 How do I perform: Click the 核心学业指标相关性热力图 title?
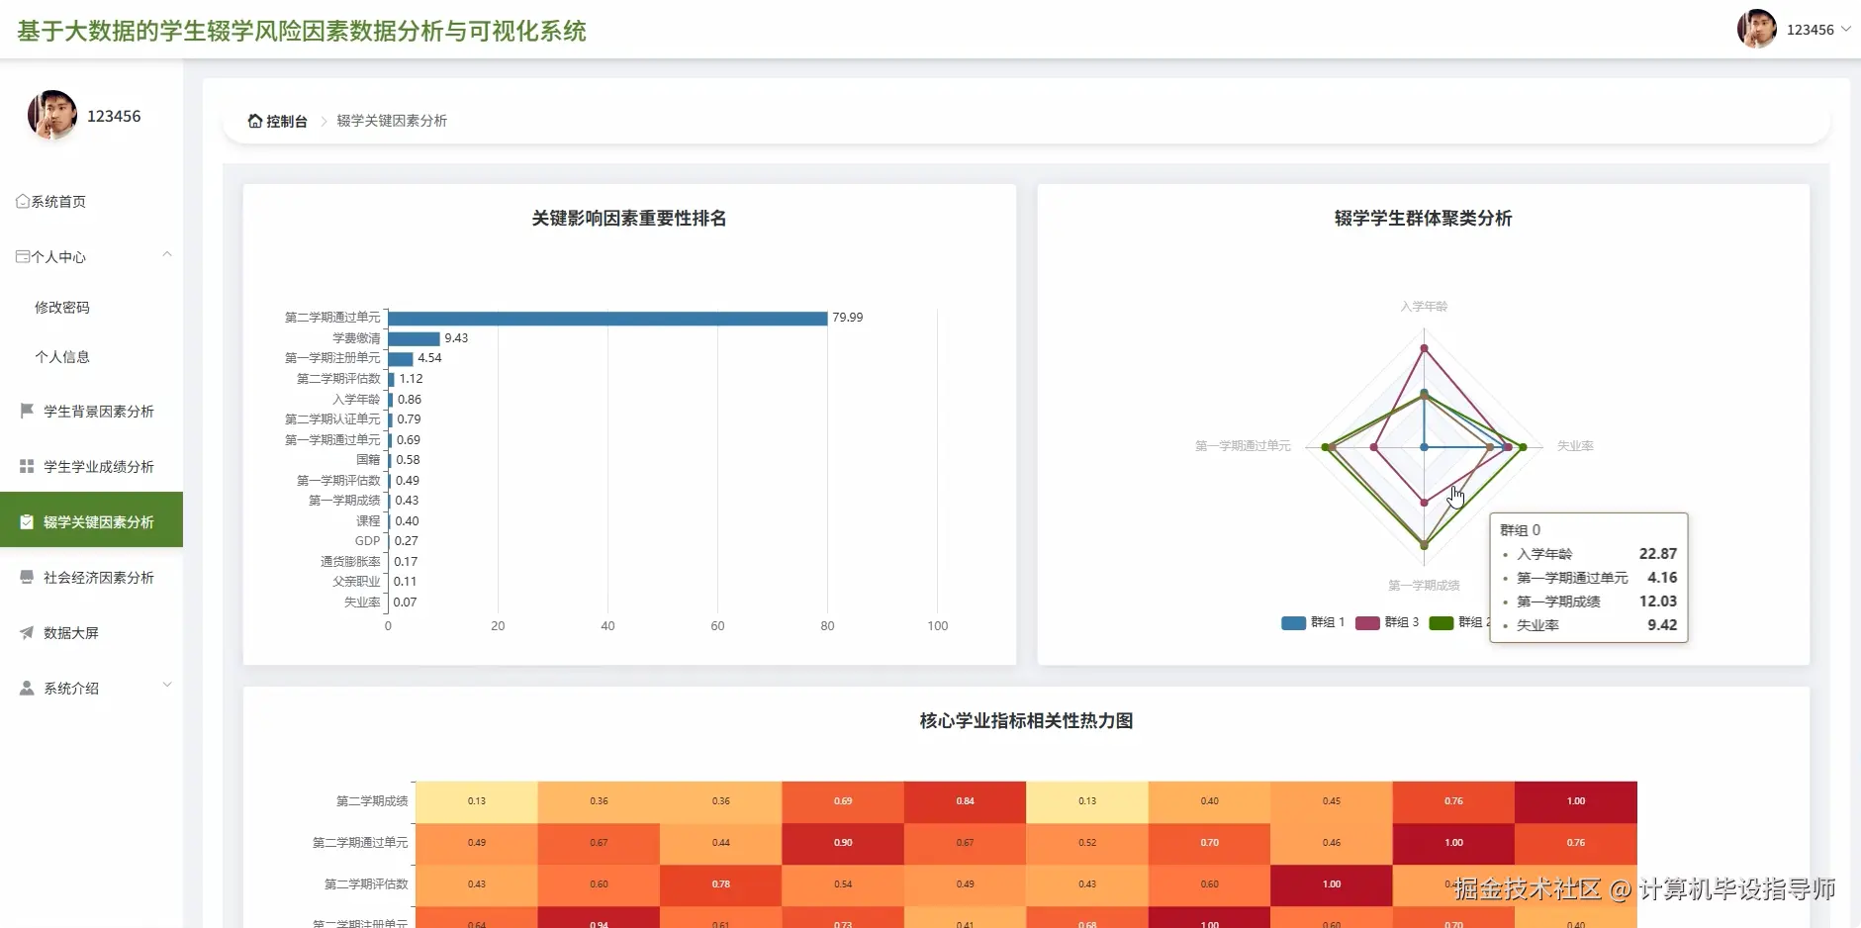[1026, 720]
